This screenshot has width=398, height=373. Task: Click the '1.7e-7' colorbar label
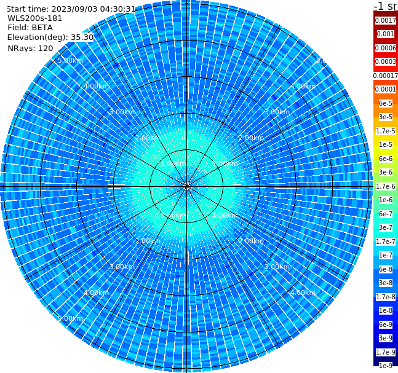[386, 241]
